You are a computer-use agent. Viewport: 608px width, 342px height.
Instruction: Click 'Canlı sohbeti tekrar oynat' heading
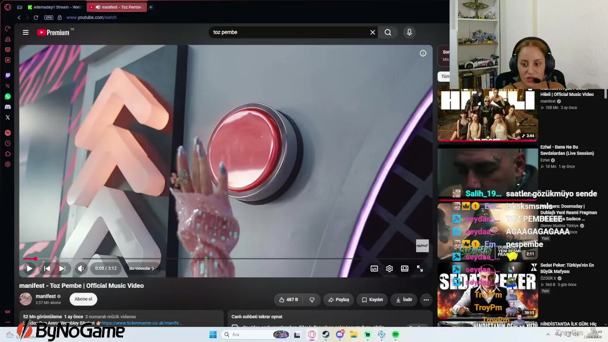pos(257,316)
